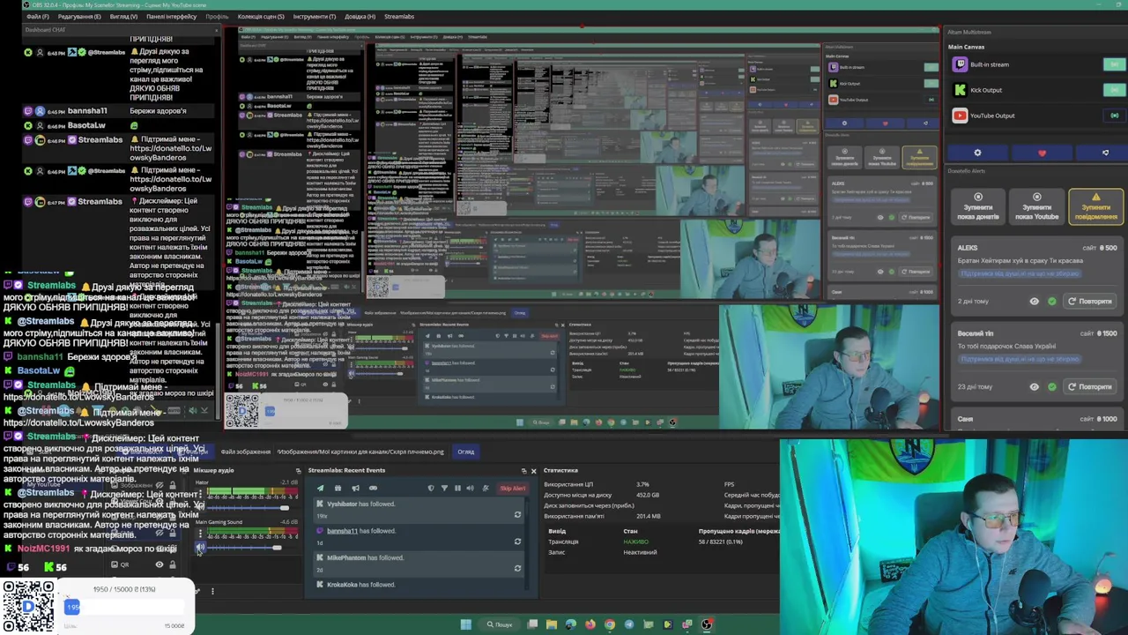The image size is (1128, 635).
Task: Toggle eye visibility on Веселий тіп donation
Action: 1035,386
